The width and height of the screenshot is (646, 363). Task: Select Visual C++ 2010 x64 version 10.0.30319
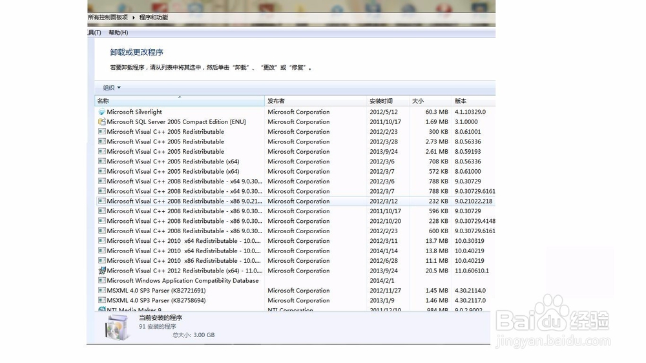[295, 241]
